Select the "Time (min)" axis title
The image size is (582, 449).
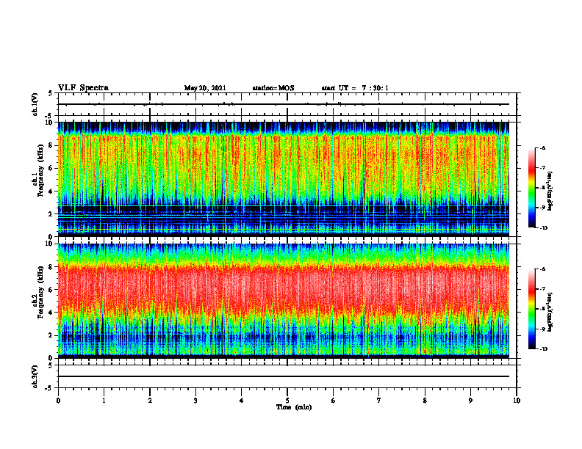(294, 407)
